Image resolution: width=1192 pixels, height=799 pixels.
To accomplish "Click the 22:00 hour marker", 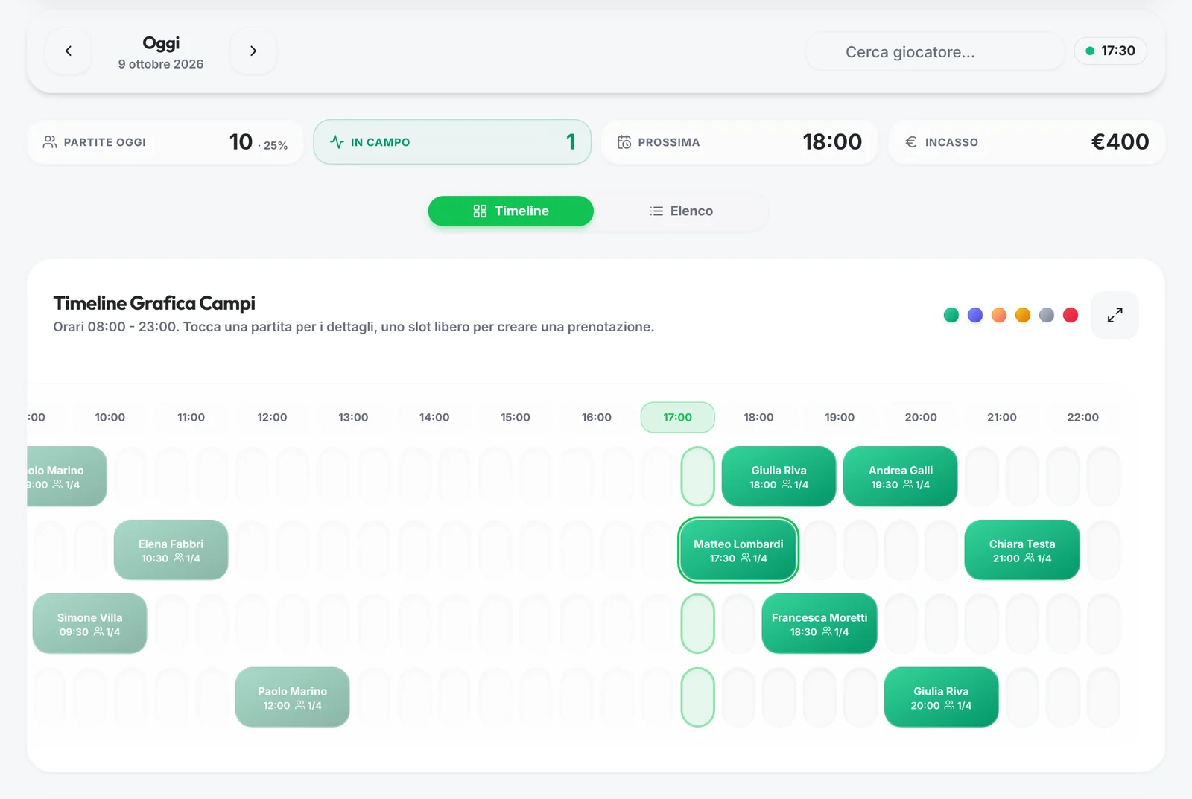I will pyautogui.click(x=1082, y=417).
